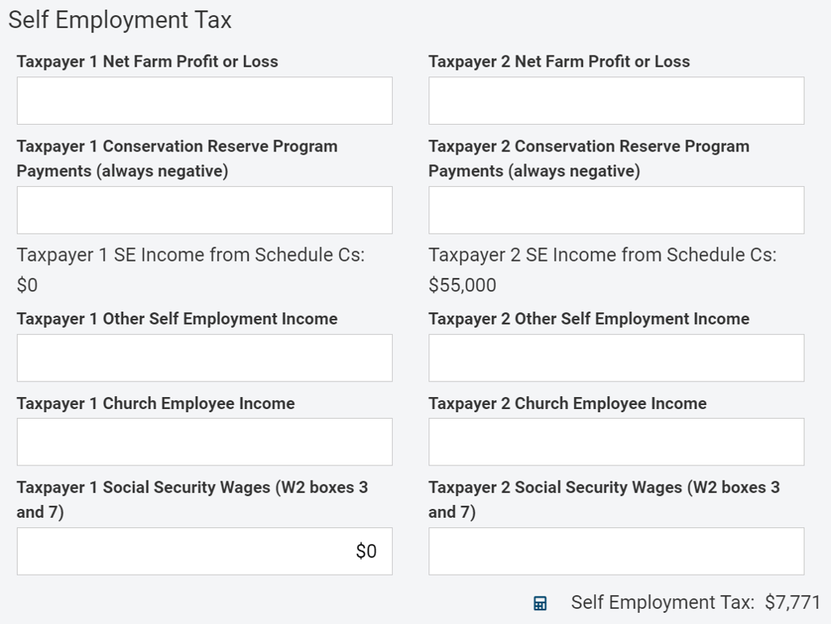Viewport: 831px width, 624px height.
Task: Click the Taxpayer 2 Net Farm Profit field
Action: (615, 100)
